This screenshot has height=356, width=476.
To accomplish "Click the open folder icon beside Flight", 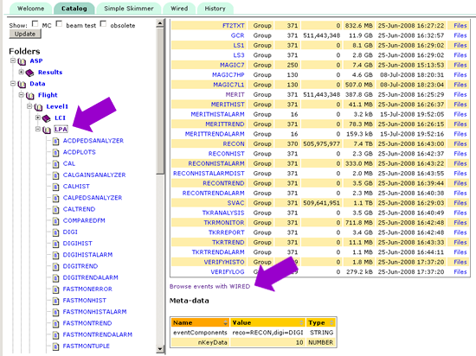I will point(30,95).
